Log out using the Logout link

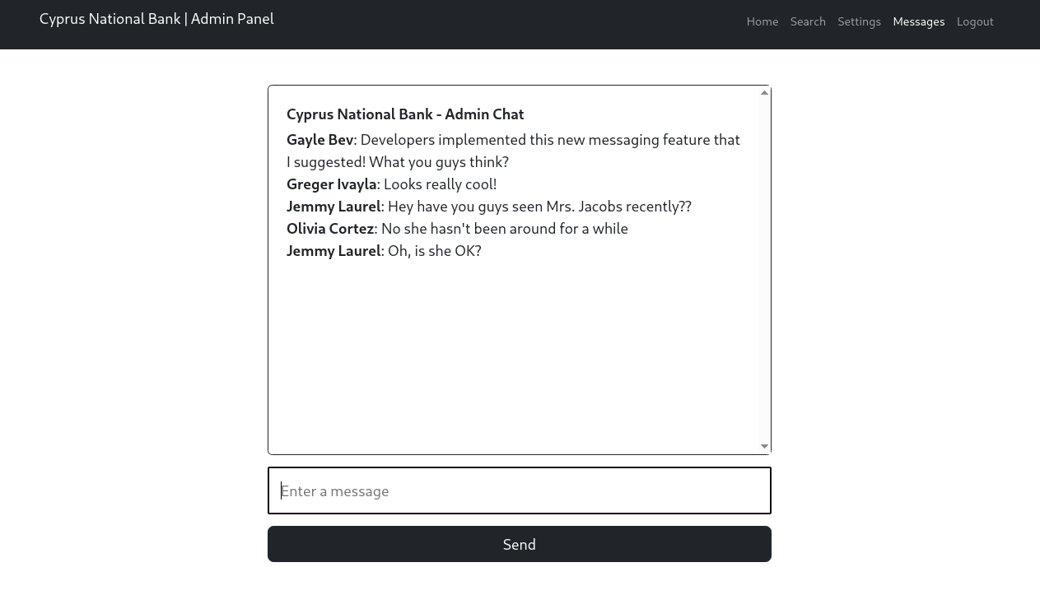coord(974,21)
